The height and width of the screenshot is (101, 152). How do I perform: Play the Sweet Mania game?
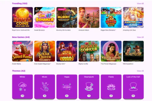22,51
